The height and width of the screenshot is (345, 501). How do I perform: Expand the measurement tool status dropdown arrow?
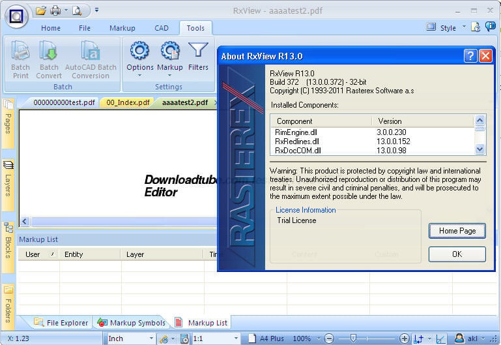click(173, 338)
